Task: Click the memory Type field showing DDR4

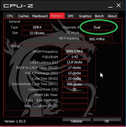Action: click(x=37, y=27)
